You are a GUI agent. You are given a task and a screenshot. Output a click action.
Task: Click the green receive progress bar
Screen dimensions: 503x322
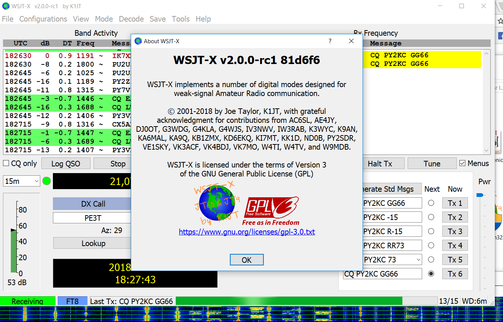[289, 301]
